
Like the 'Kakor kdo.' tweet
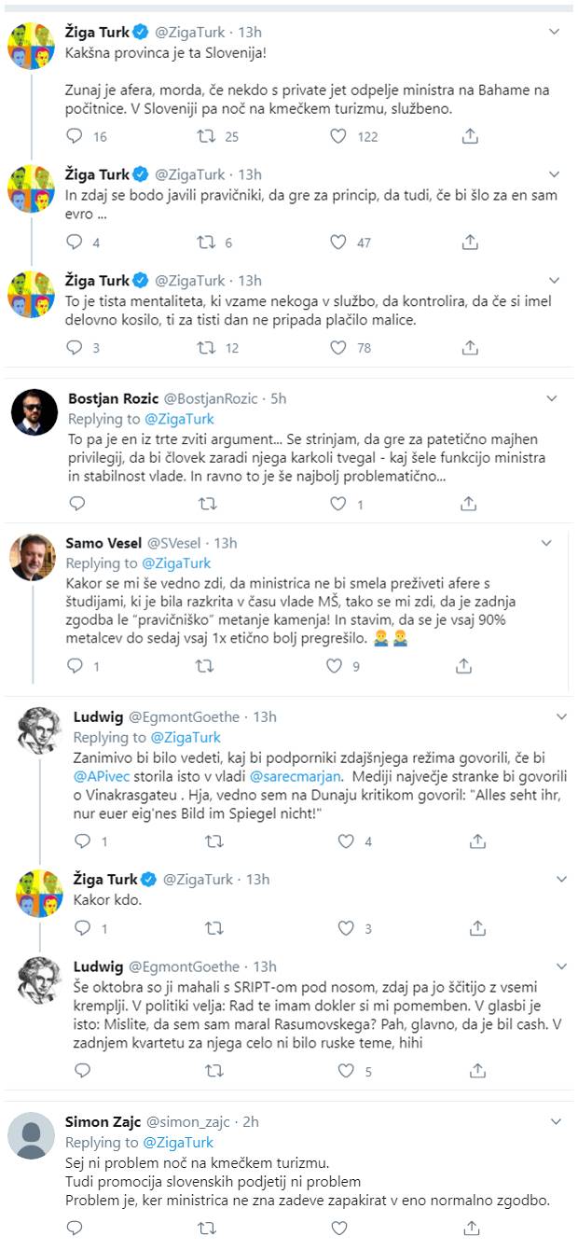(346, 928)
